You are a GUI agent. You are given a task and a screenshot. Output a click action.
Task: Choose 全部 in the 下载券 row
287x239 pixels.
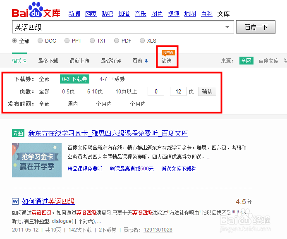click(44, 79)
